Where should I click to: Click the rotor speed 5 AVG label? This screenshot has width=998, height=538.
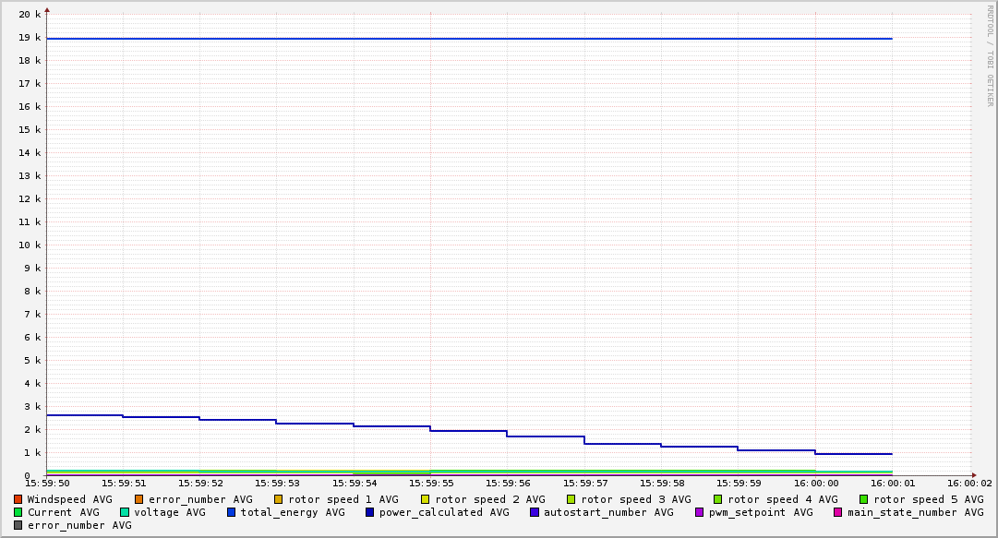[928, 499]
